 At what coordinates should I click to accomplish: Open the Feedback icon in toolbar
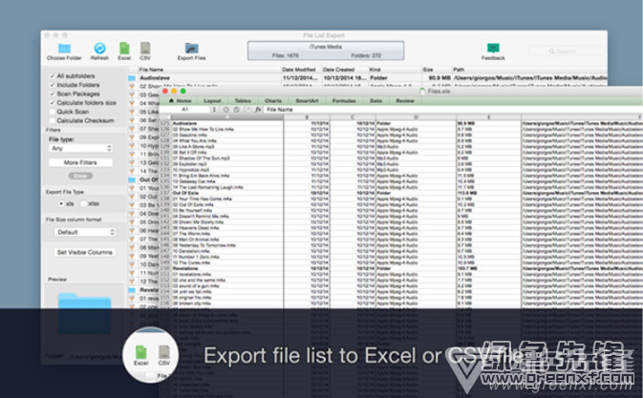493,49
